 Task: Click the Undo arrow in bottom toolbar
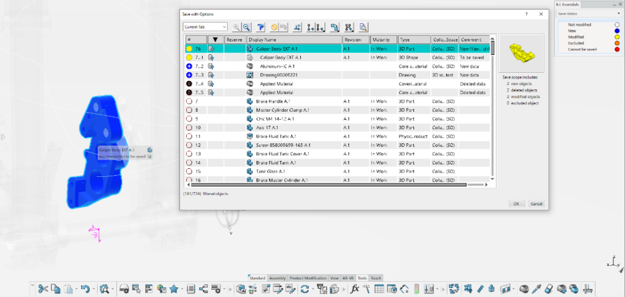pos(85,288)
